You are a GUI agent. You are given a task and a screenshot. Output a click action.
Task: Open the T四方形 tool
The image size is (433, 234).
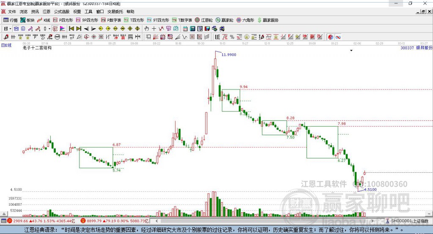[x=134, y=20]
